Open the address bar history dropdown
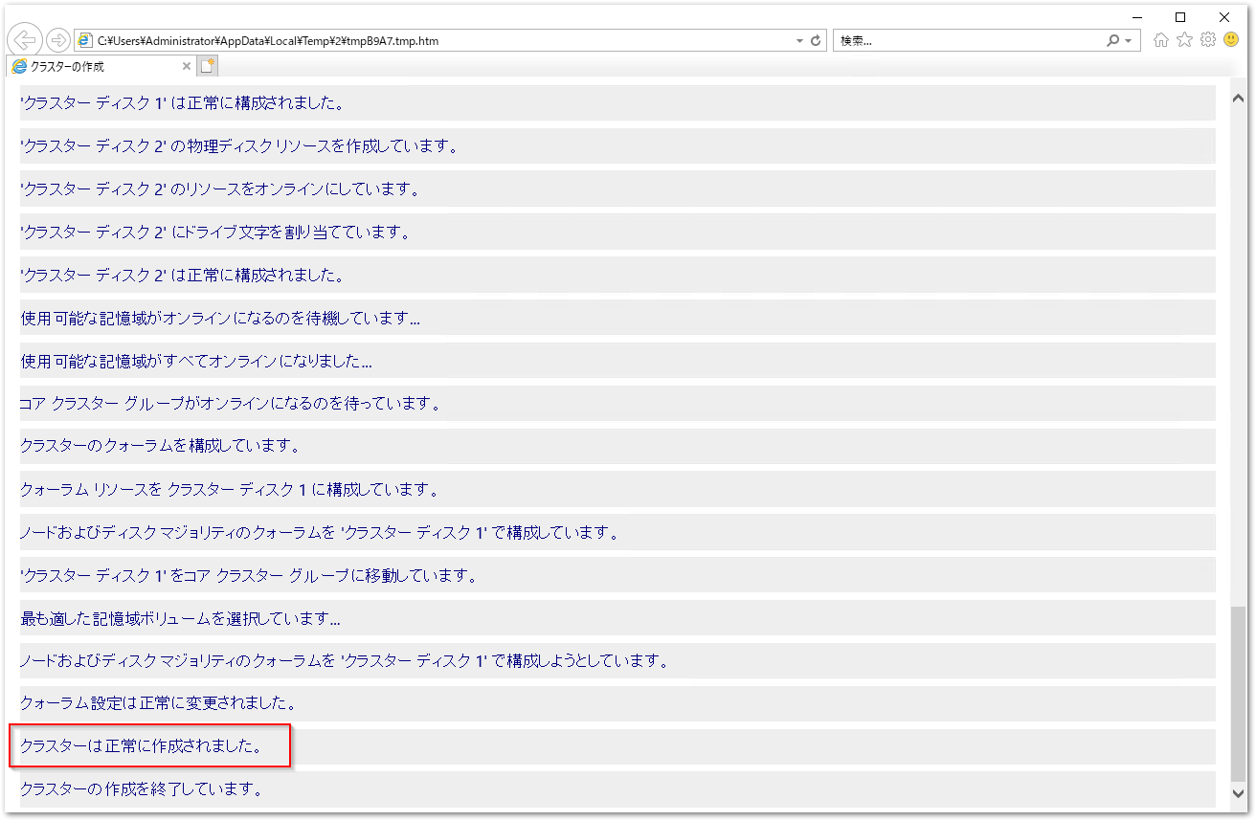The image size is (1256, 821). pos(798,39)
